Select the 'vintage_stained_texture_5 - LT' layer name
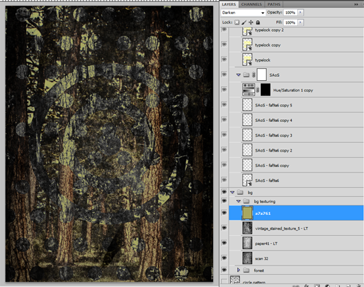This screenshot has width=364, height=287. click(282, 228)
